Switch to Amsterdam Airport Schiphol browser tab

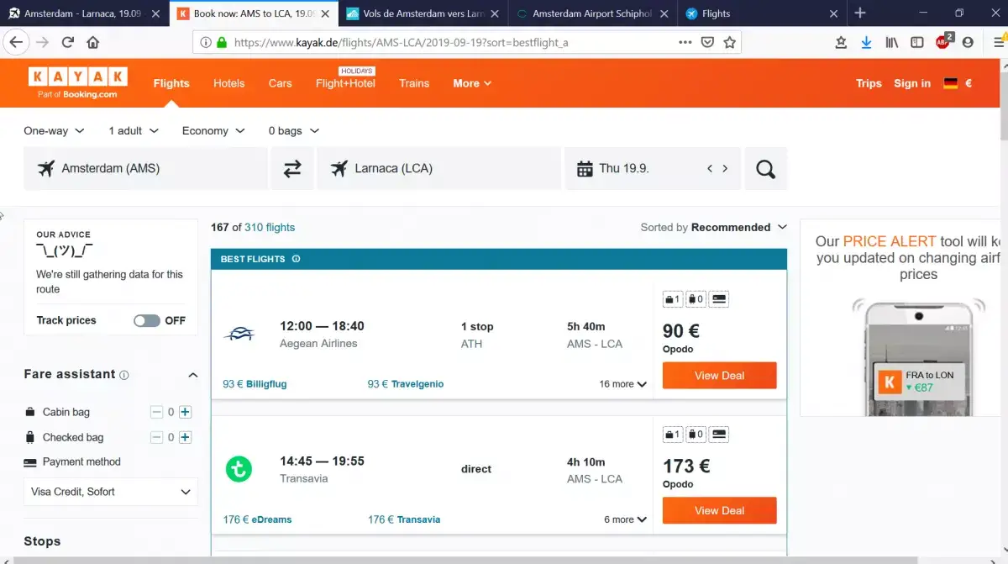pyautogui.click(x=591, y=13)
